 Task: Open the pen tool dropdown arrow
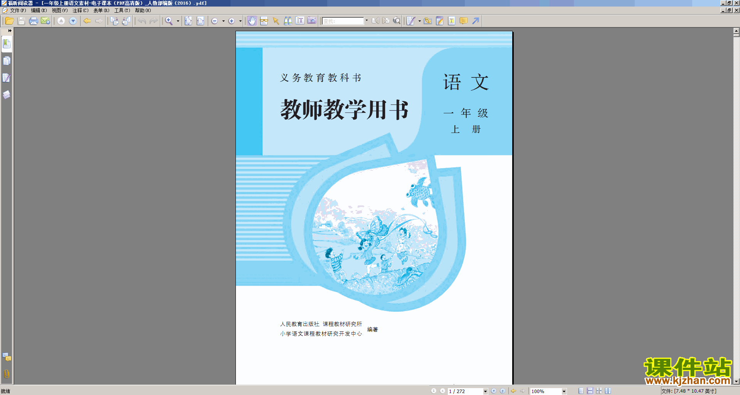tap(420, 21)
